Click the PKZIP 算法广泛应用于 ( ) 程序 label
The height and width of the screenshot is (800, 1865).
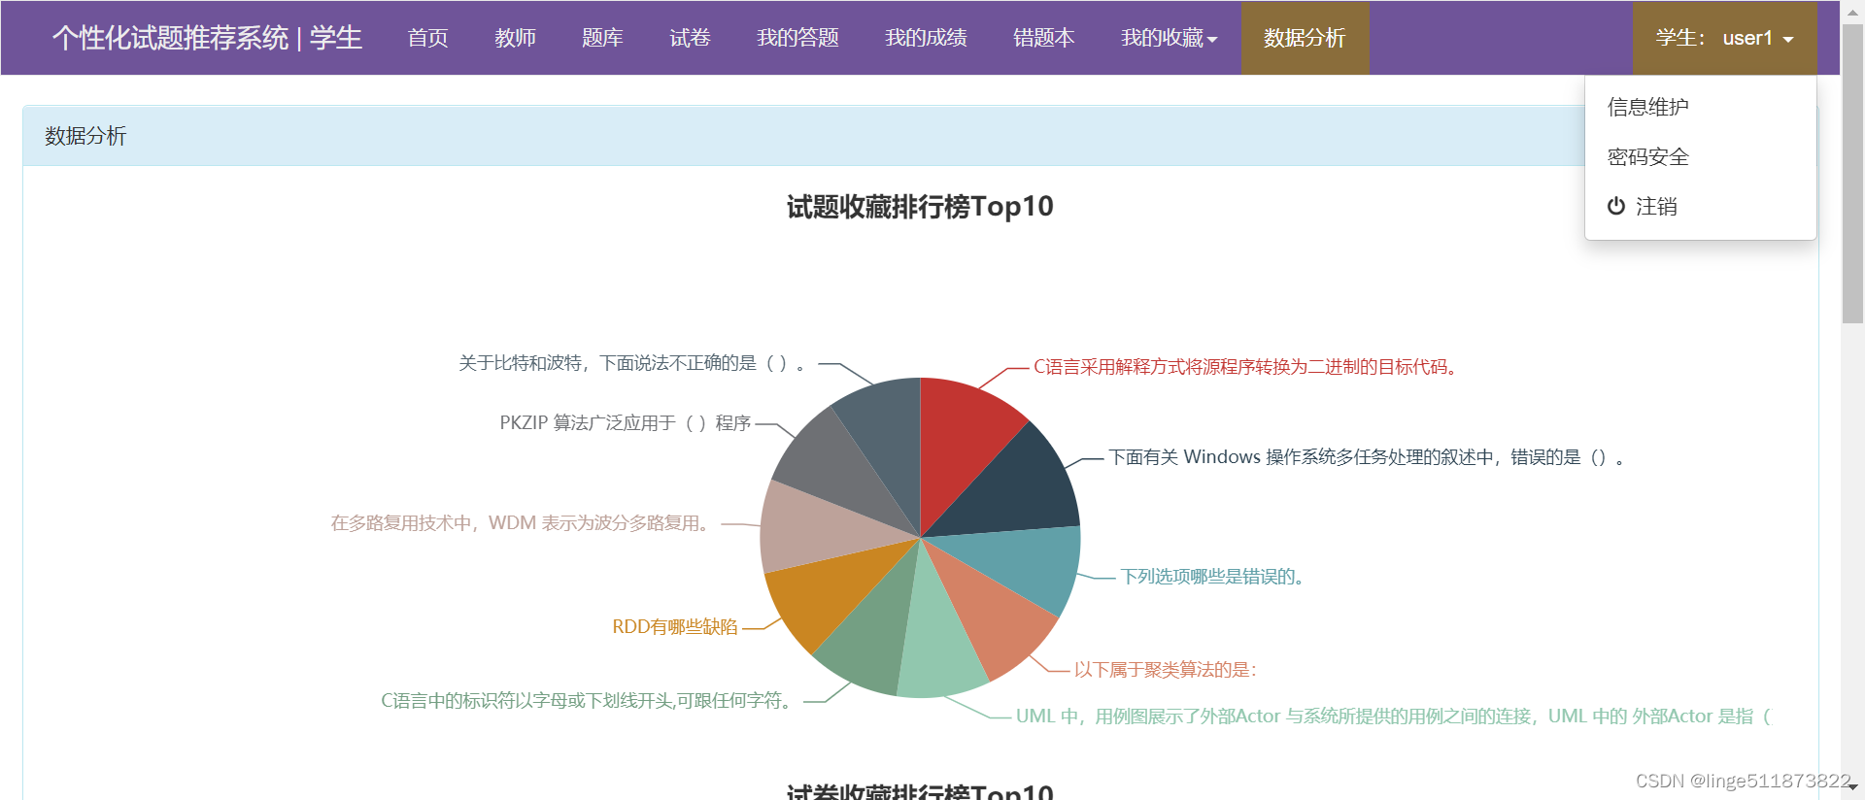coord(626,423)
